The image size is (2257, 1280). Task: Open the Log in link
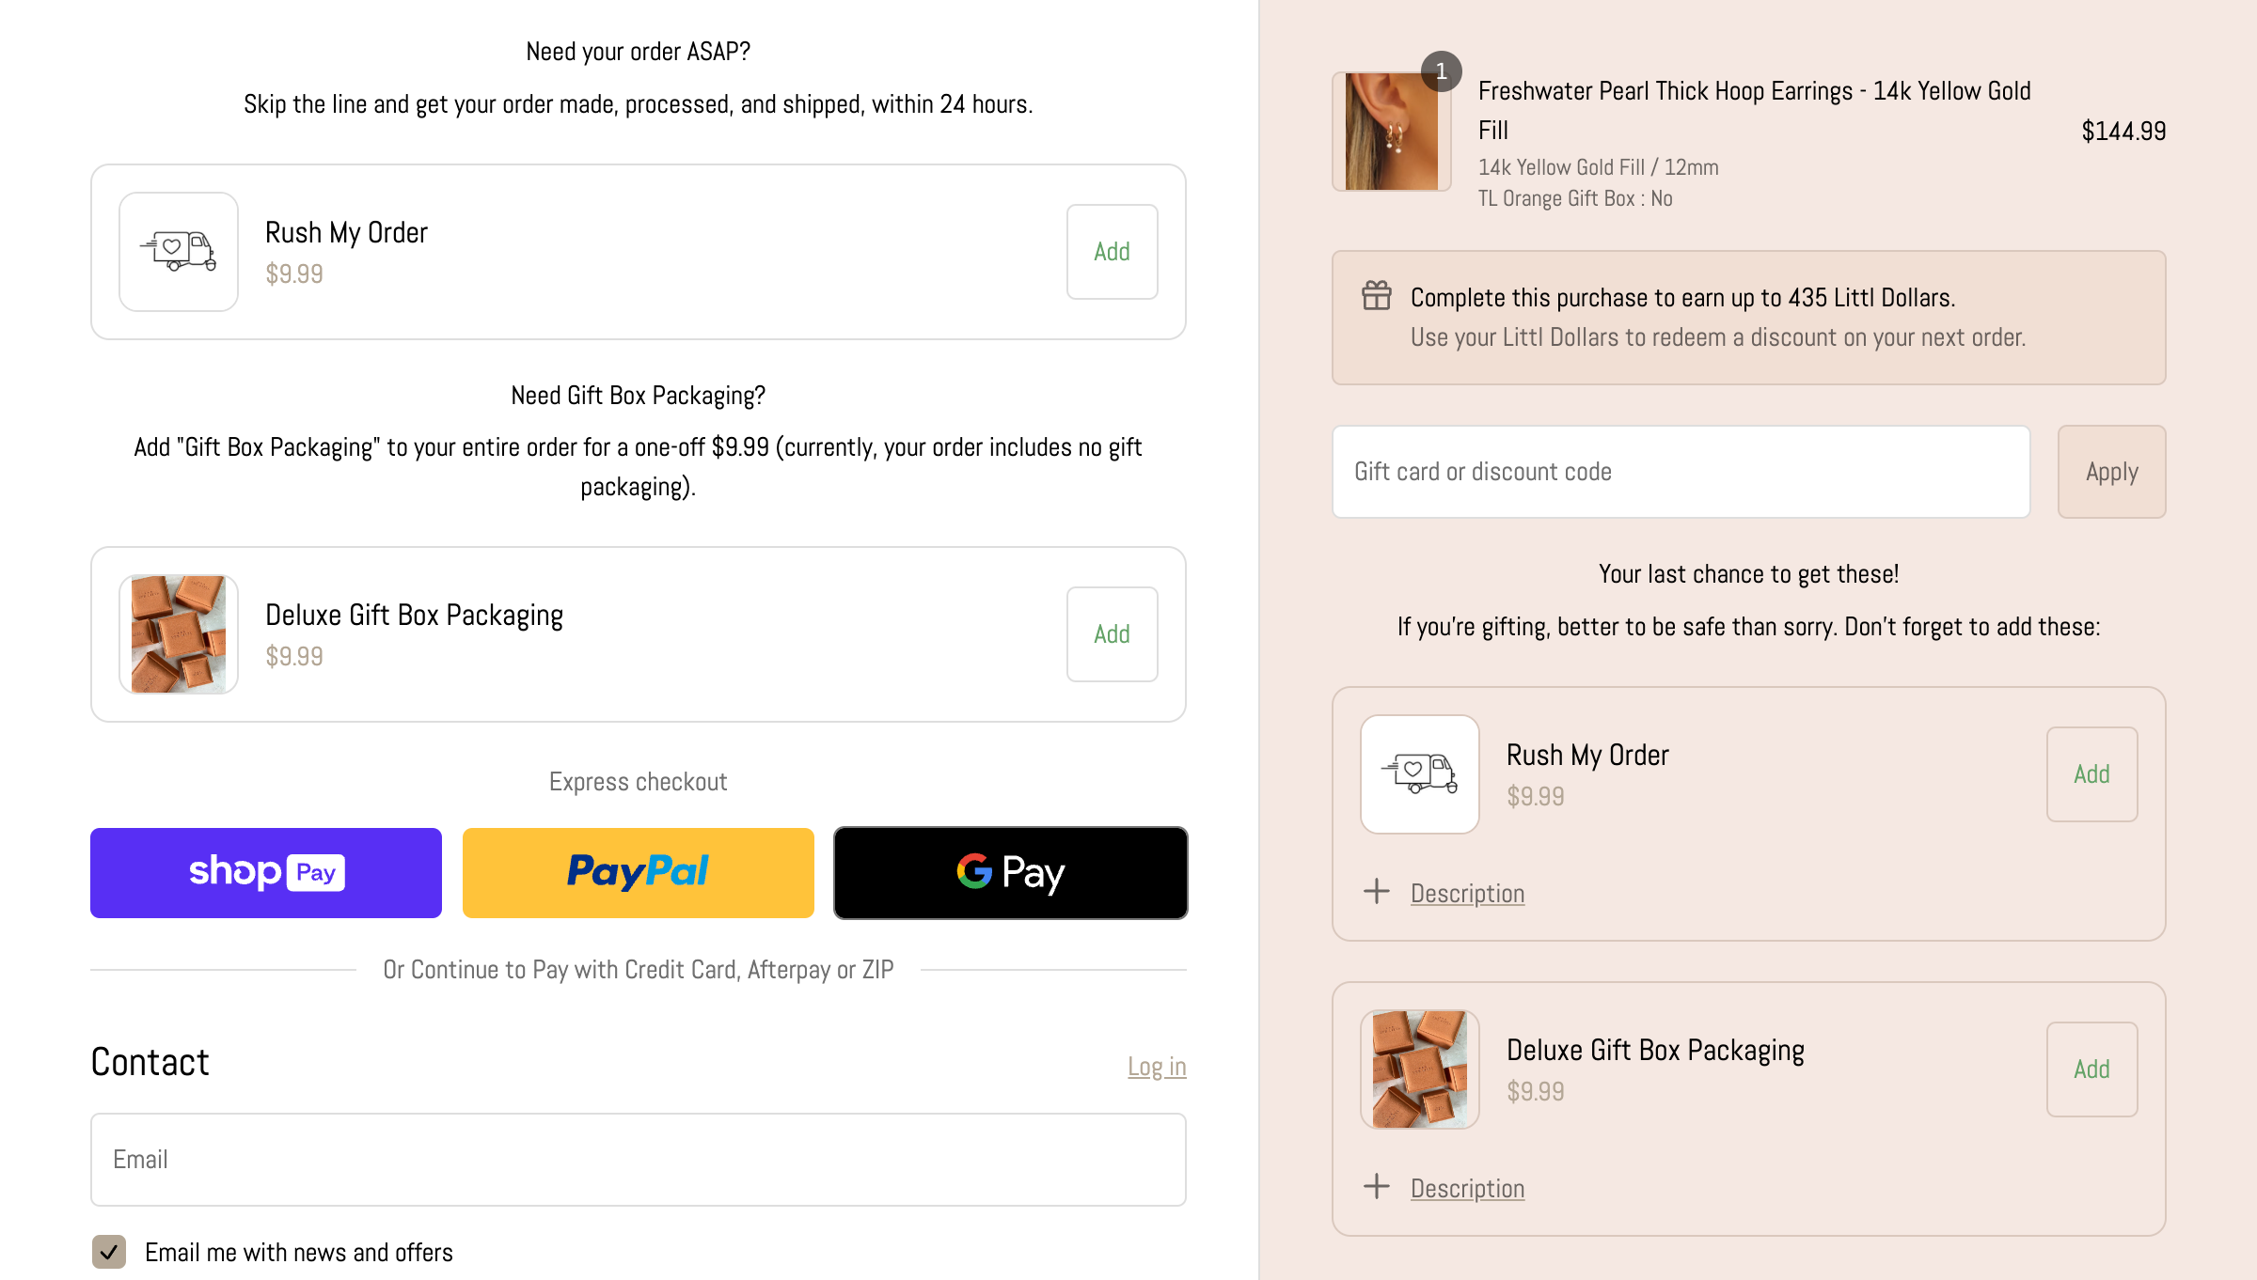point(1157,1067)
